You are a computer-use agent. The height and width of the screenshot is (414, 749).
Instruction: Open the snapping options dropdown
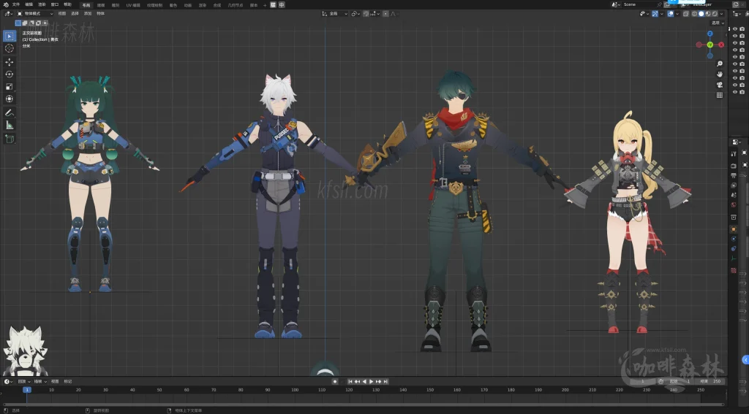click(x=375, y=14)
